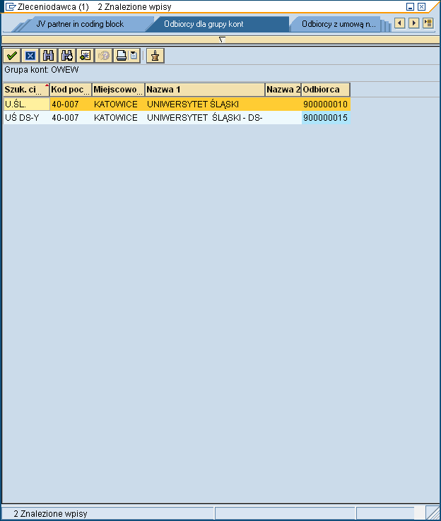Open the tab list overview icon

[x=428, y=23]
